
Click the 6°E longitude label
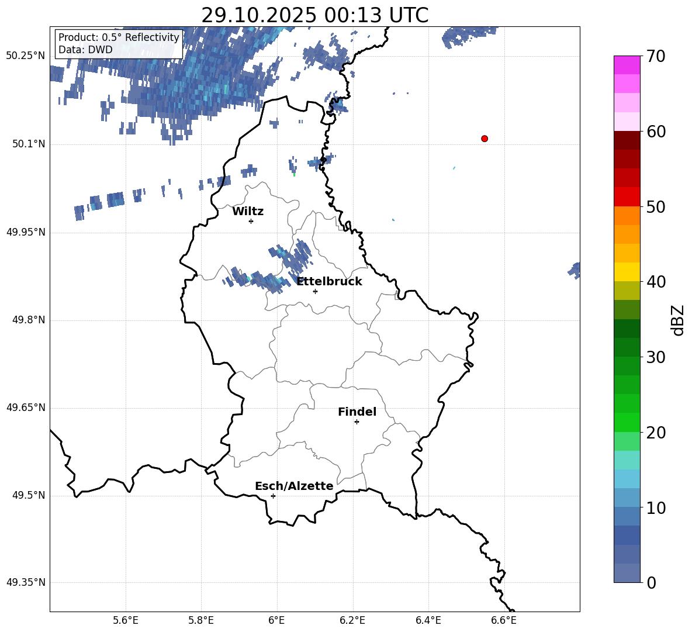click(x=276, y=620)
